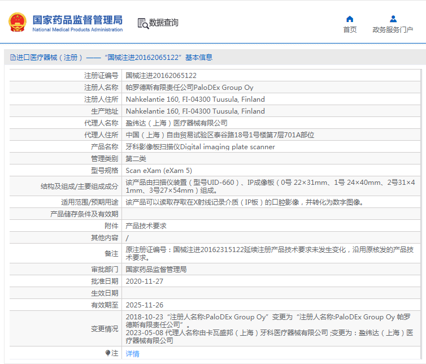
Task: Click the 首页 home icon
Action: [350, 19]
